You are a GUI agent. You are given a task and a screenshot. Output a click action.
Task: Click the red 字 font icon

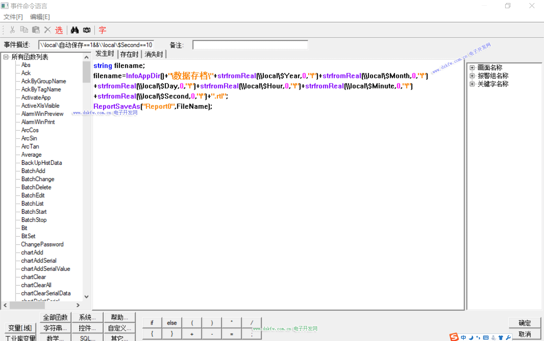[x=102, y=30]
